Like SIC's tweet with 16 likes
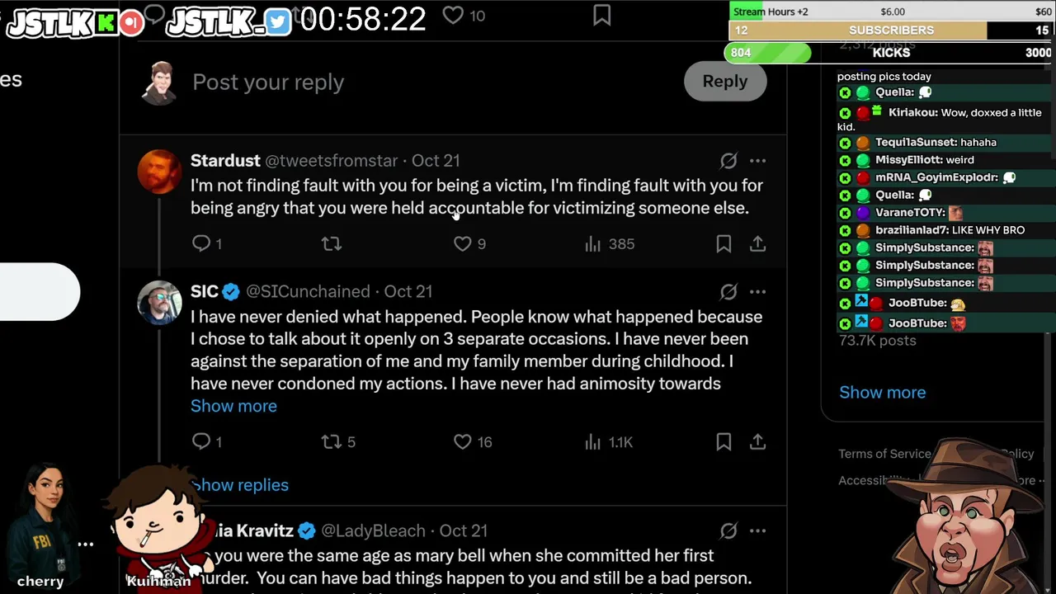The width and height of the screenshot is (1056, 594). (x=463, y=442)
